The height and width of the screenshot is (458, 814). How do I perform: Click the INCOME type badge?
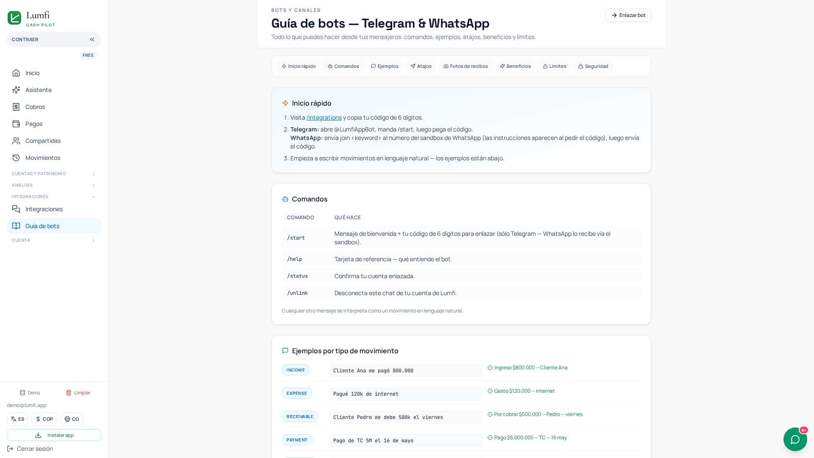point(295,370)
